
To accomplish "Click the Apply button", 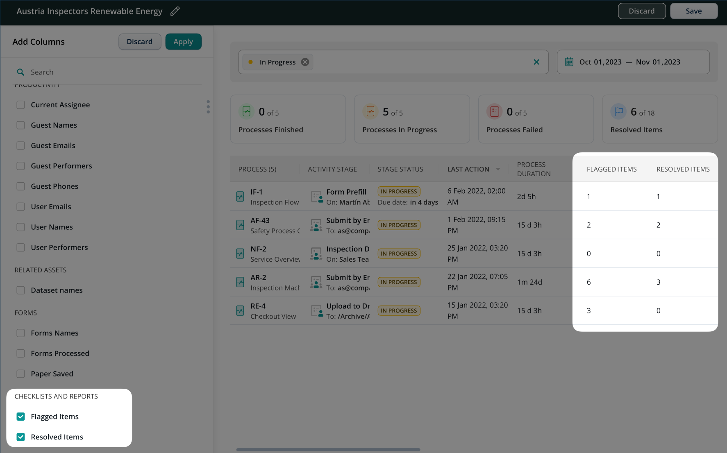I will [183, 42].
